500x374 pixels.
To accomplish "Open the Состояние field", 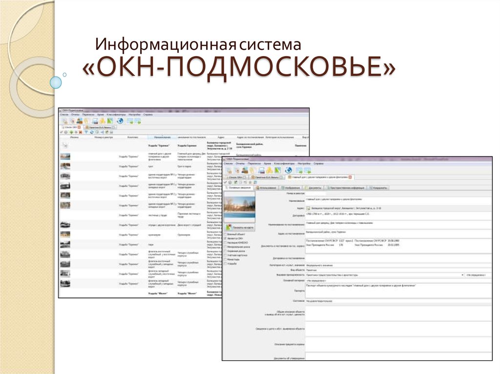I will tap(398, 301).
